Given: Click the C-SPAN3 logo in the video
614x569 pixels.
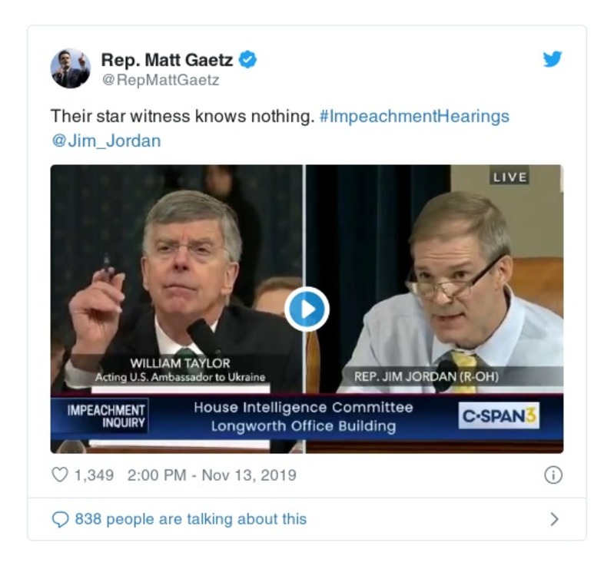Looking at the screenshot, I should pos(499,415).
